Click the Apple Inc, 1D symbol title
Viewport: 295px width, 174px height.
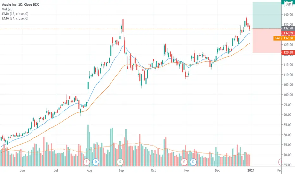(x=20, y=4)
